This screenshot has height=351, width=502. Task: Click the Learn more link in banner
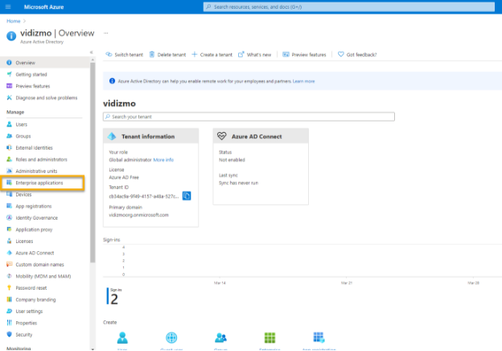[304, 81]
